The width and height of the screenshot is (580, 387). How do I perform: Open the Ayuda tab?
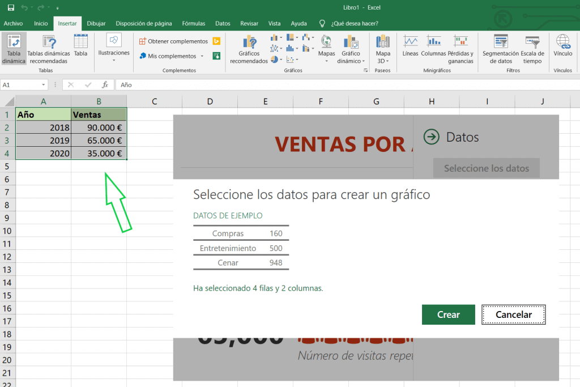click(x=298, y=23)
